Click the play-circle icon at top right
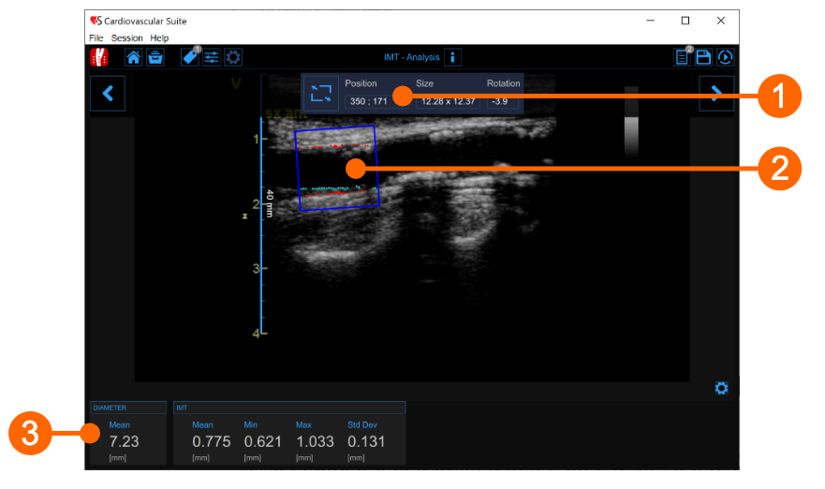 pos(725,57)
